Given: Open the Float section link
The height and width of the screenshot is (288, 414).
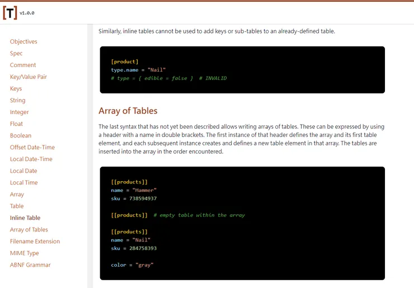Looking at the screenshot, I should click(x=16, y=124).
